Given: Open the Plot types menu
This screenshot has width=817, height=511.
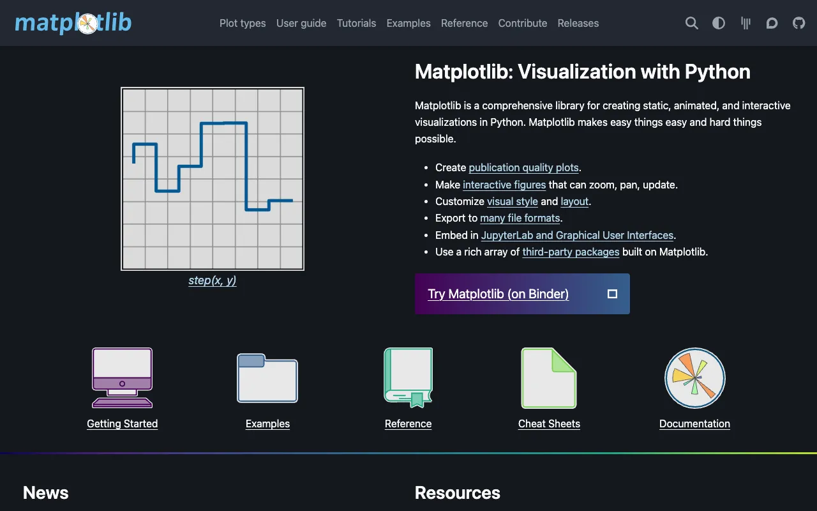Looking at the screenshot, I should pyautogui.click(x=243, y=23).
